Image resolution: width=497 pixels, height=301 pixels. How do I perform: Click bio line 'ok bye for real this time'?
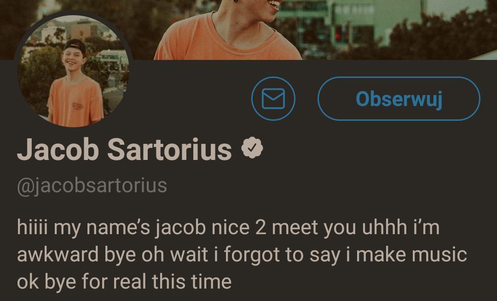124,282
